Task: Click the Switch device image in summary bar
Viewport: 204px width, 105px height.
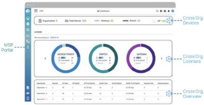Action: click(125, 21)
